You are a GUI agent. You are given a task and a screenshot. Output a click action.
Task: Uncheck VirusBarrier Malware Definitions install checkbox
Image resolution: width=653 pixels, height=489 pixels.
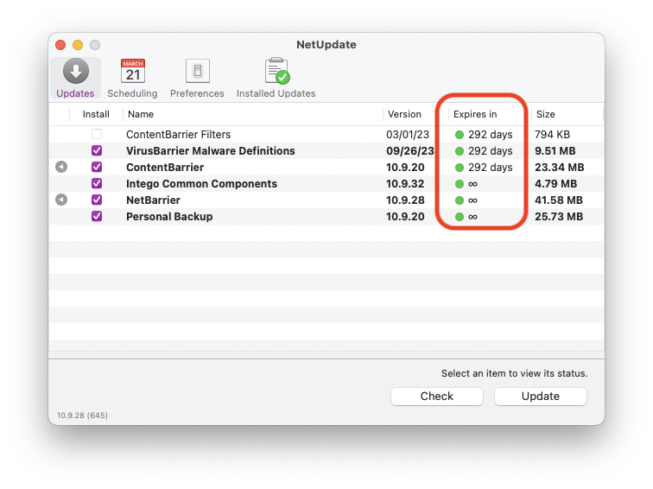(x=97, y=150)
